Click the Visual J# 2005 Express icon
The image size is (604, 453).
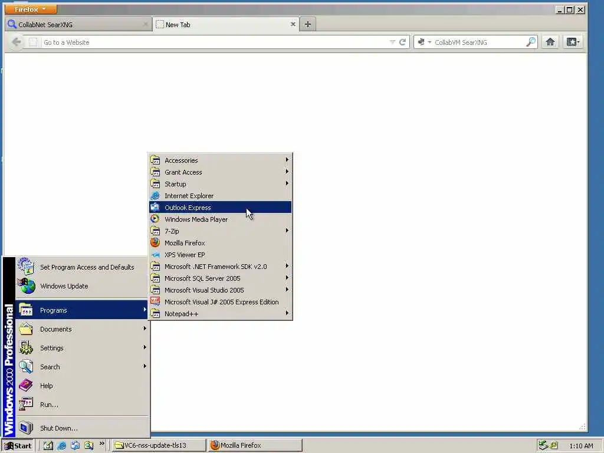pyautogui.click(x=155, y=301)
